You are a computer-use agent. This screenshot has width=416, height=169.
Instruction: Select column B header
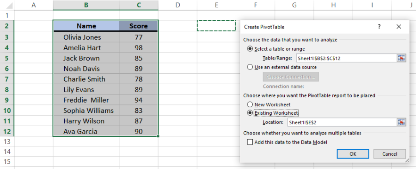(86, 5)
